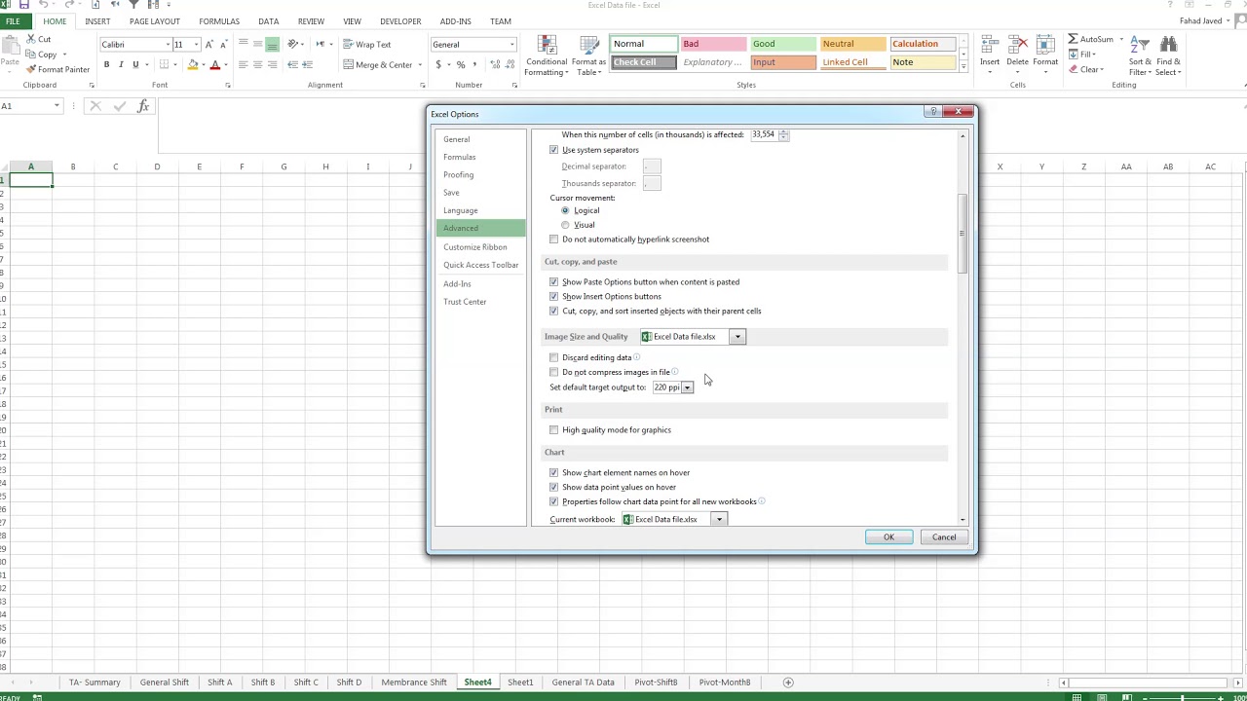Expand the Name Box dropdown
Viewport: 1247px width, 701px height.
pyautogui.click(x=57, y=106)
